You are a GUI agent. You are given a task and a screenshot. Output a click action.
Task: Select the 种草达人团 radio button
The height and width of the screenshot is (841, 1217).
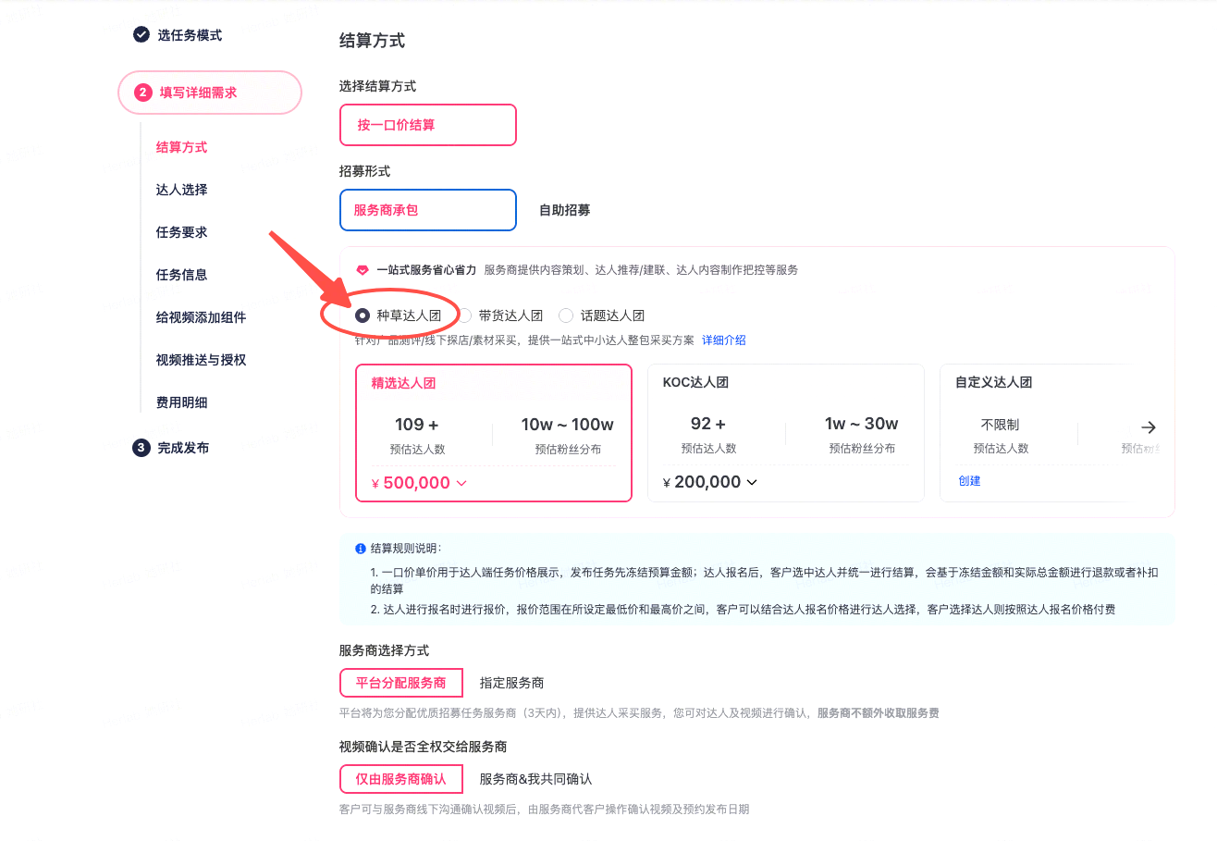tap(363, 315)
